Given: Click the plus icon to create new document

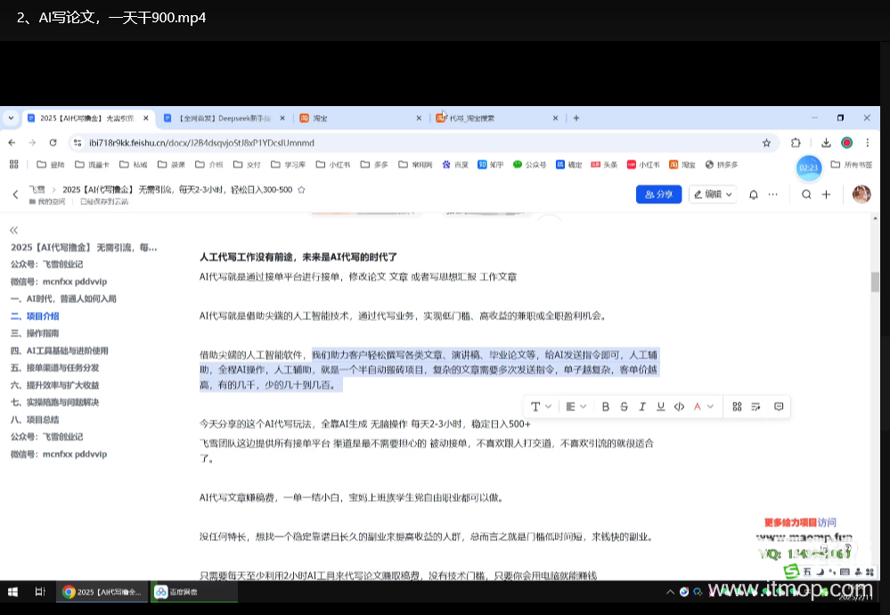Looking at the screenshot, I should tap(826, 194).
